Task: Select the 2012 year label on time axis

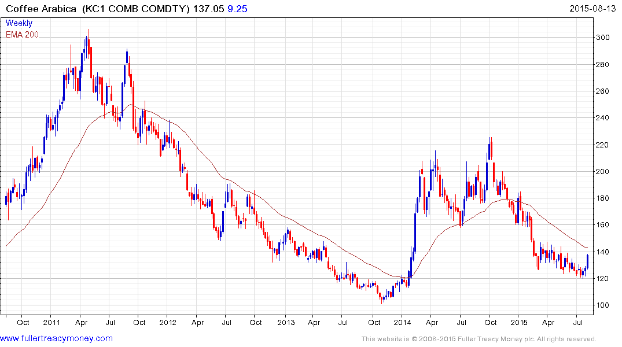Action: (167, 322)
